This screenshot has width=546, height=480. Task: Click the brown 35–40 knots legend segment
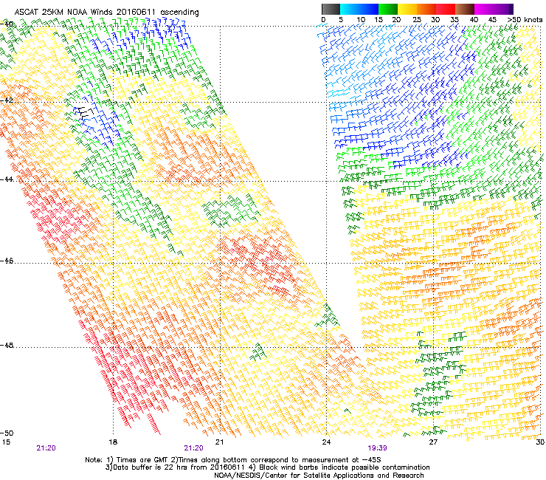[465, 9]
